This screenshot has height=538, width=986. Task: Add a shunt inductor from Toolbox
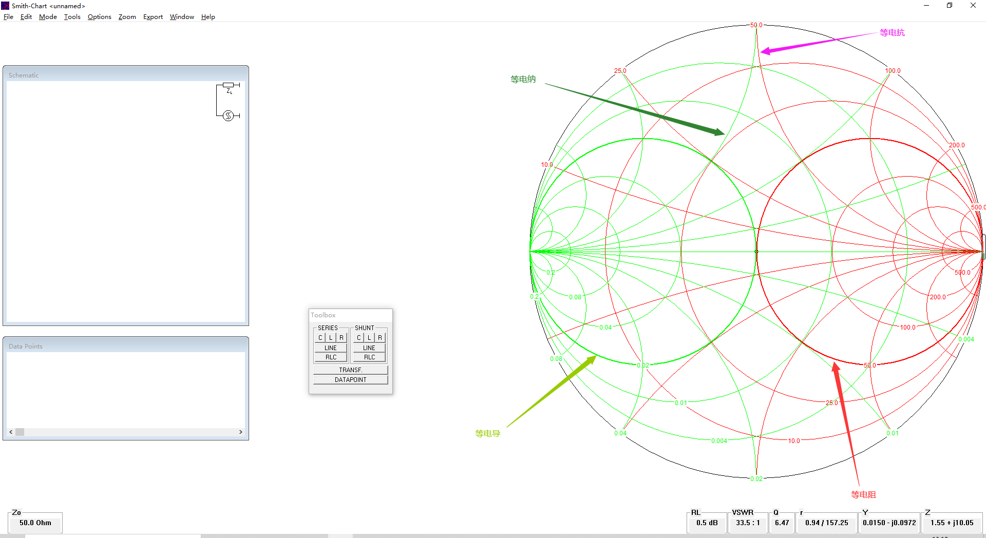pyautogui.click(x=369, y=338)
